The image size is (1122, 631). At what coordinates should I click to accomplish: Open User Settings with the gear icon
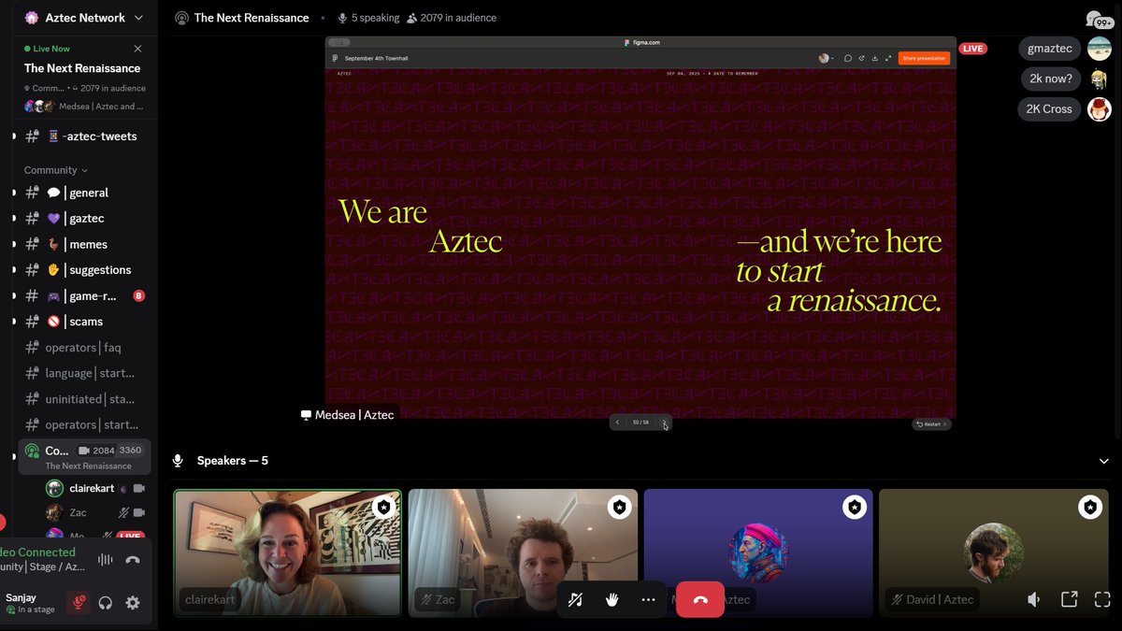132,603
